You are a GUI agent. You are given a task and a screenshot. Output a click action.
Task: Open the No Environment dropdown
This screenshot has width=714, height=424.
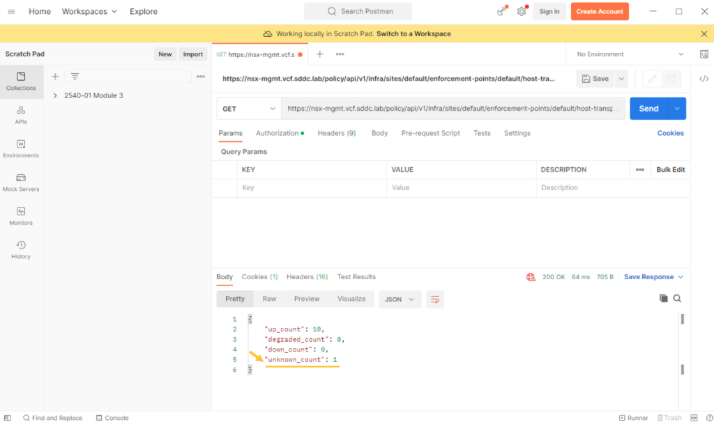pos(630,54)
